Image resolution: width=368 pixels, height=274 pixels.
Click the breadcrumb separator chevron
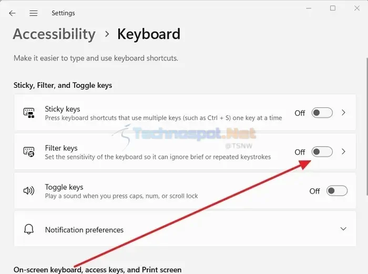pyautogui.click(x=107, y=34)
